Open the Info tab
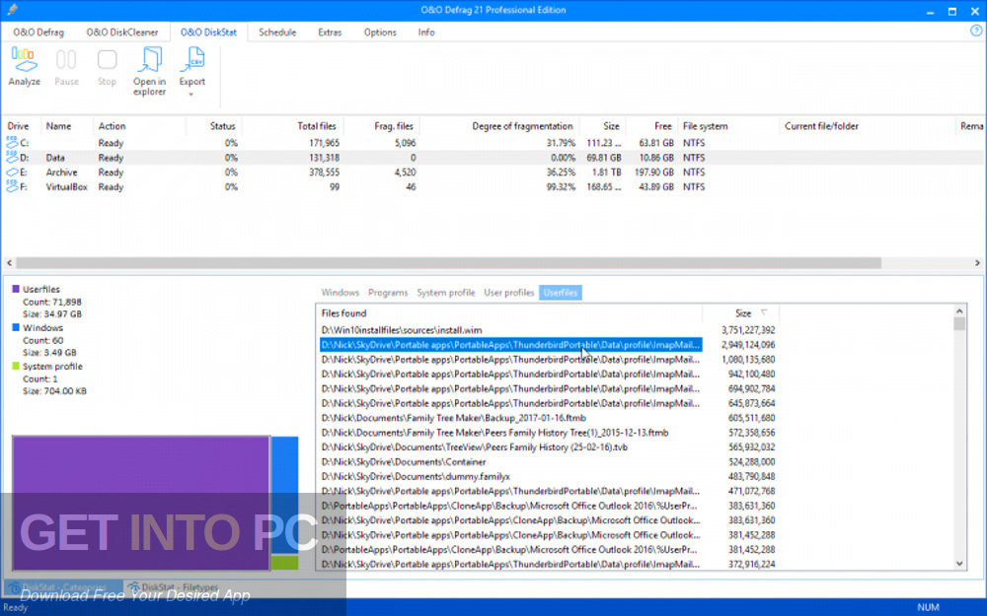Screen dimensions: 987x616 tap(426, 33)
